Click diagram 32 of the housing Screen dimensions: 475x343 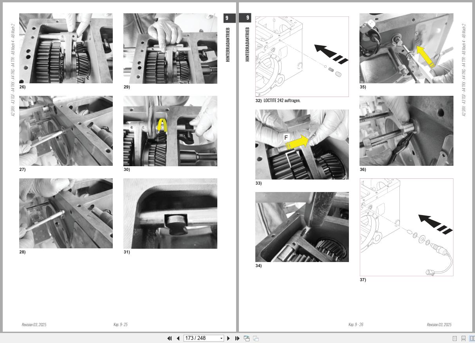[x=302, y=57]
